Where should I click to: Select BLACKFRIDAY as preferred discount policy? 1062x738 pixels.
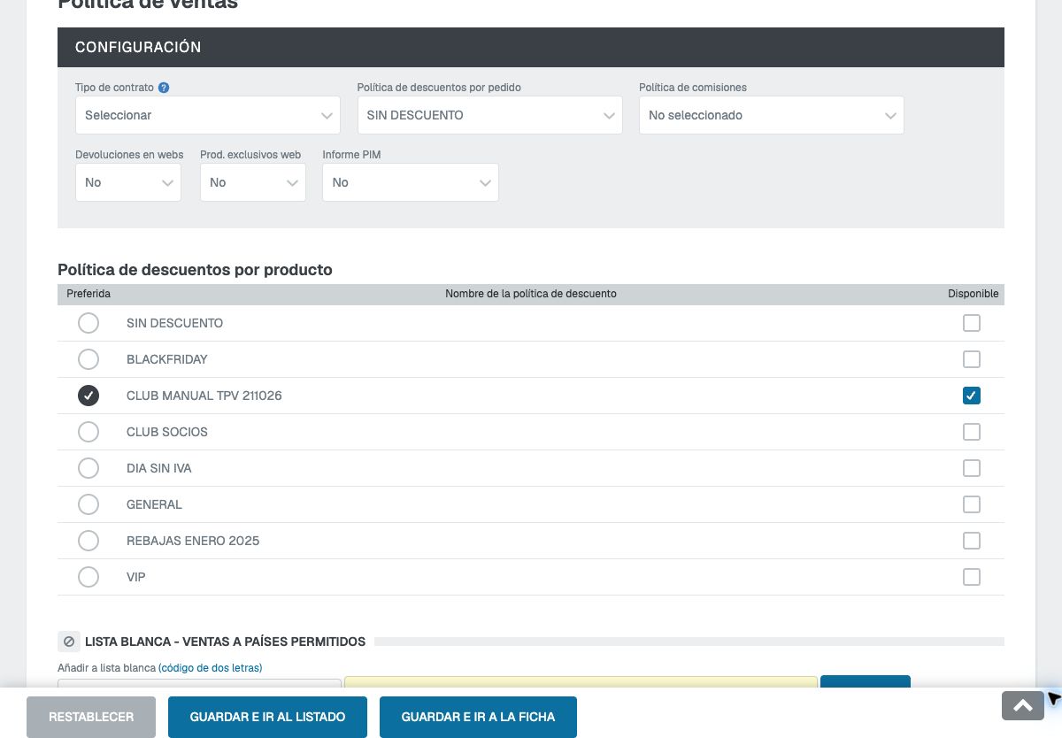pos(88,359)
